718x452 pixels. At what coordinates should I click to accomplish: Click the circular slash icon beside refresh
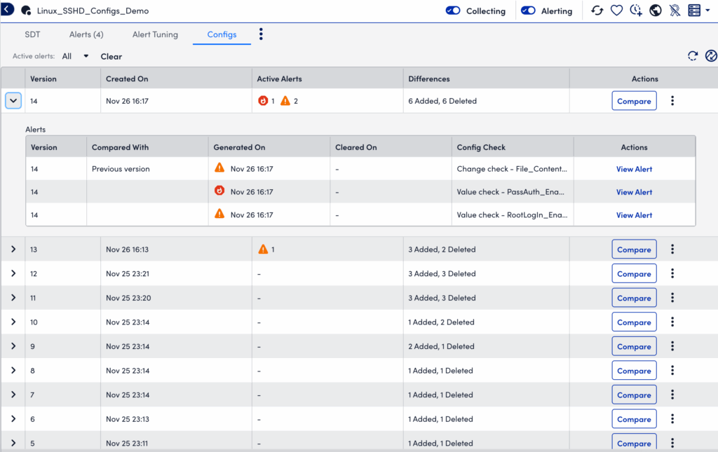tap(711, 56)
